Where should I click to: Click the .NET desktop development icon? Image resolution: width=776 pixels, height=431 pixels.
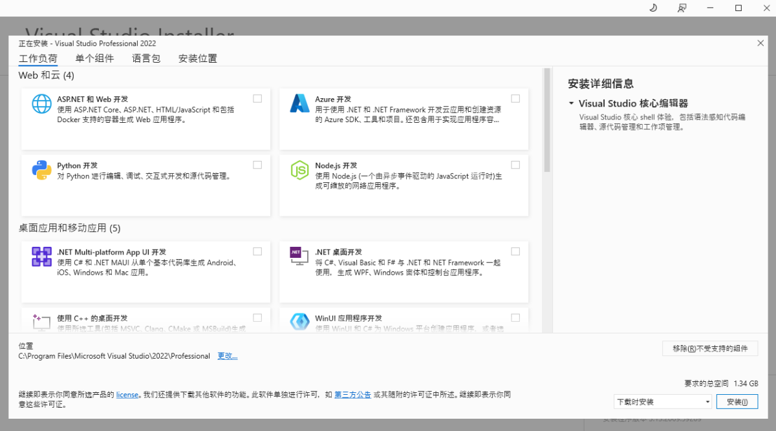(x=300, y=257)
